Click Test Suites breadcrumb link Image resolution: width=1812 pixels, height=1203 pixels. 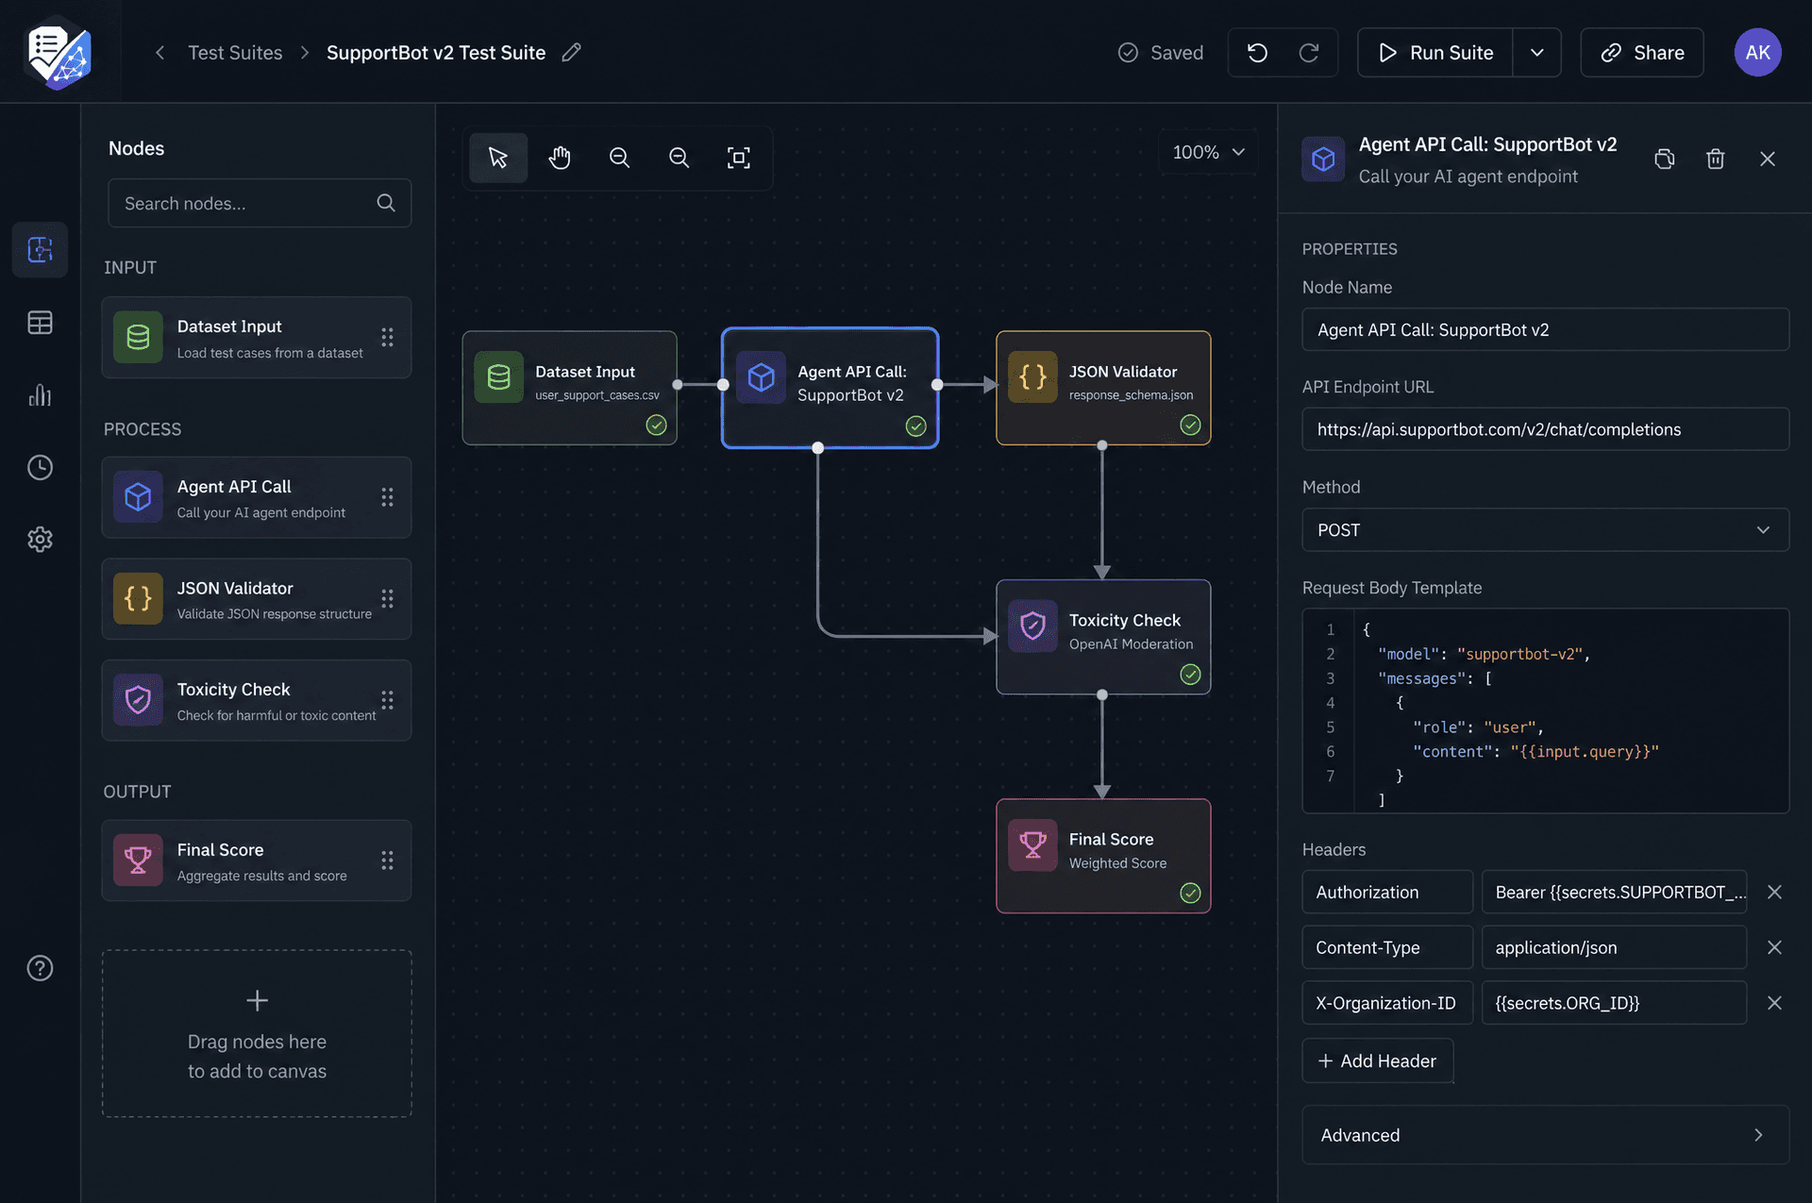point(235,53)
